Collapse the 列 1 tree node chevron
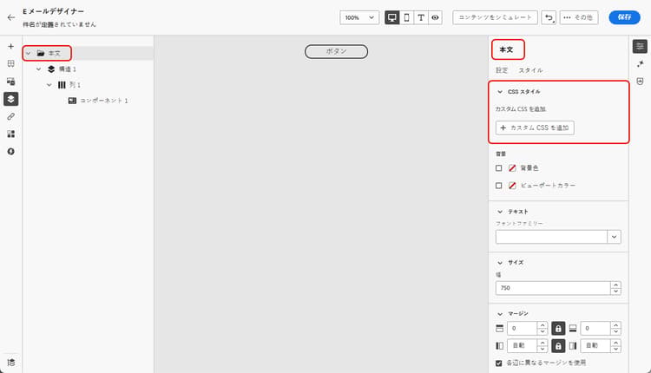The image size is (651, 373). 49,85
